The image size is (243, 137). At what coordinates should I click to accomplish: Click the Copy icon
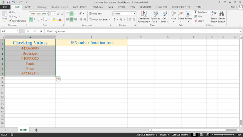(10, 16)
